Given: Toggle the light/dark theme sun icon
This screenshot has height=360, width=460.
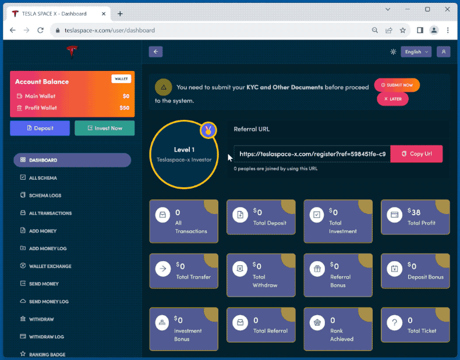Looking at the screenshot, I should coord(394,52).
